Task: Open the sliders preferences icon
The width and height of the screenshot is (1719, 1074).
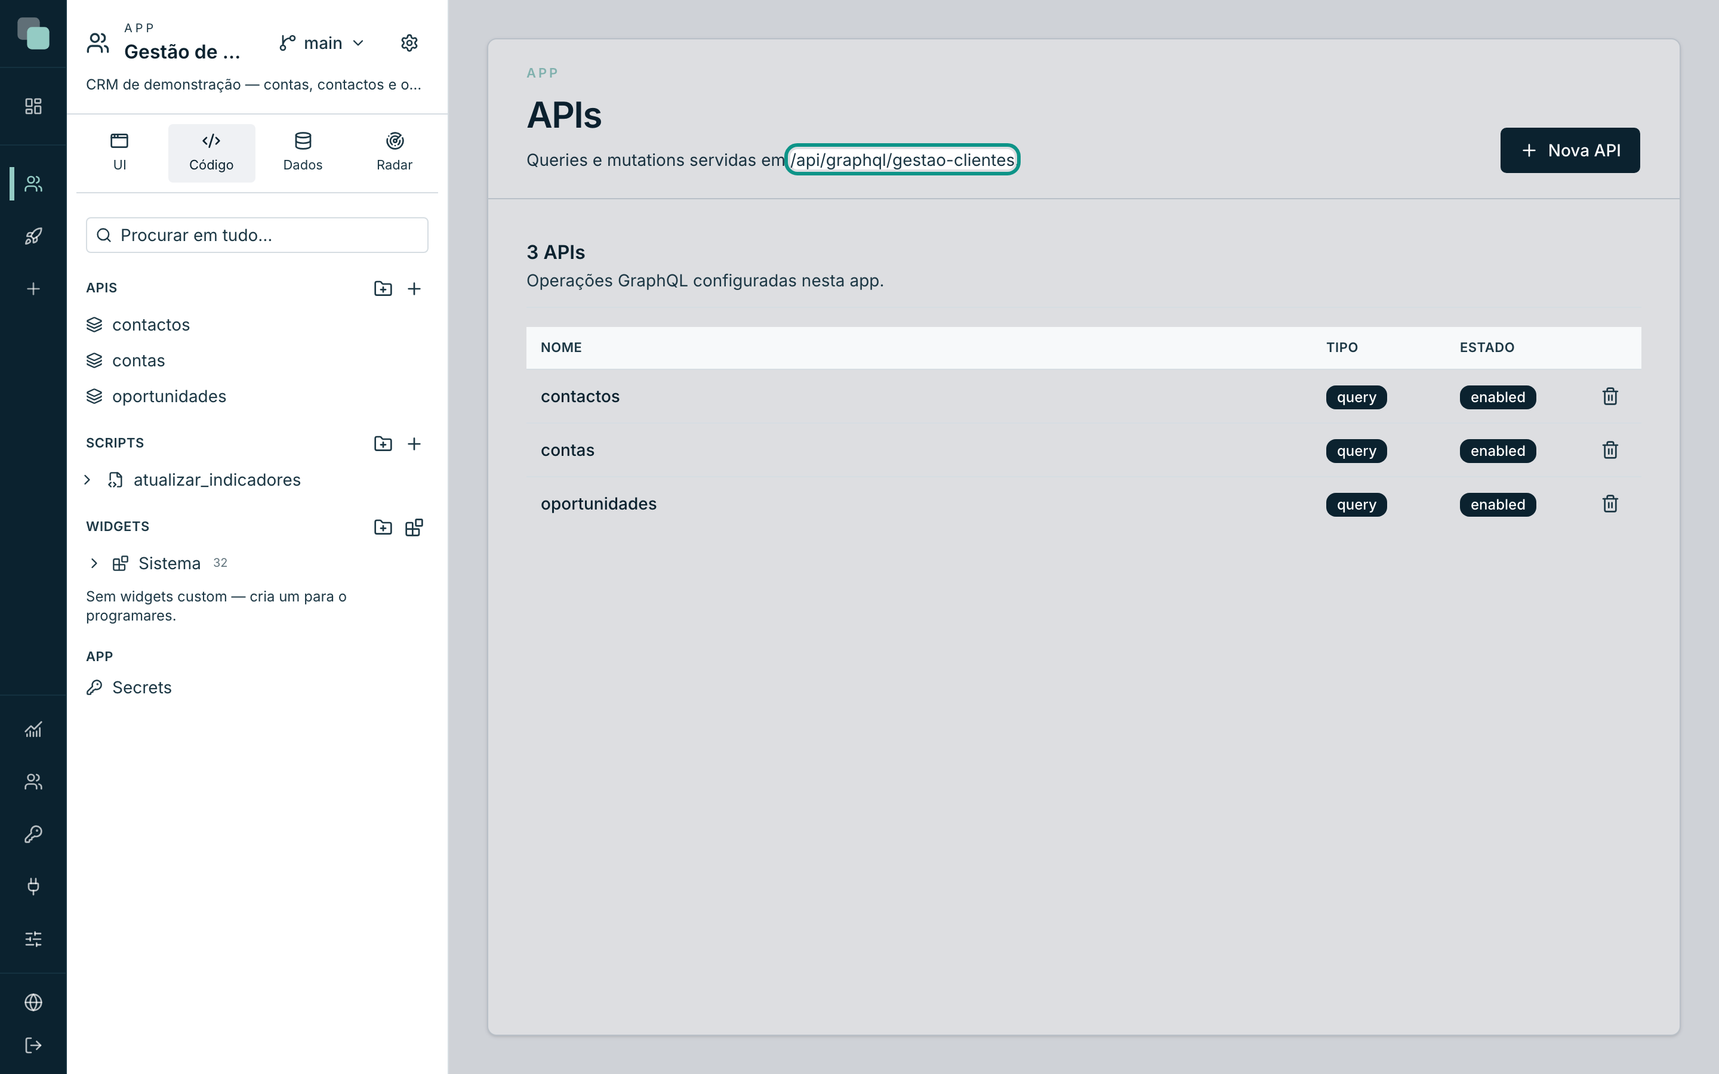Action: tap(33, 939)
